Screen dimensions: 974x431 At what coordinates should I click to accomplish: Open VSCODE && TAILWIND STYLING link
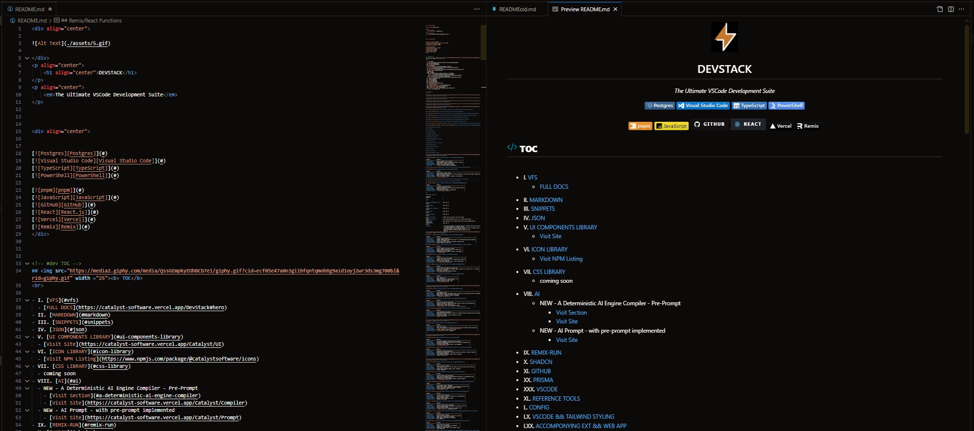[573, 417]
